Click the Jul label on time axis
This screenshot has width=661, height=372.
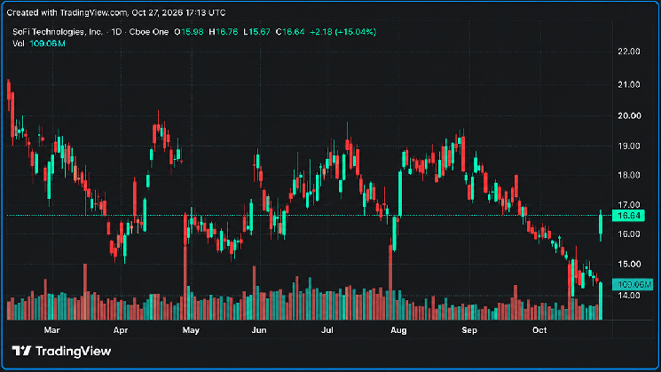(327, 330)
